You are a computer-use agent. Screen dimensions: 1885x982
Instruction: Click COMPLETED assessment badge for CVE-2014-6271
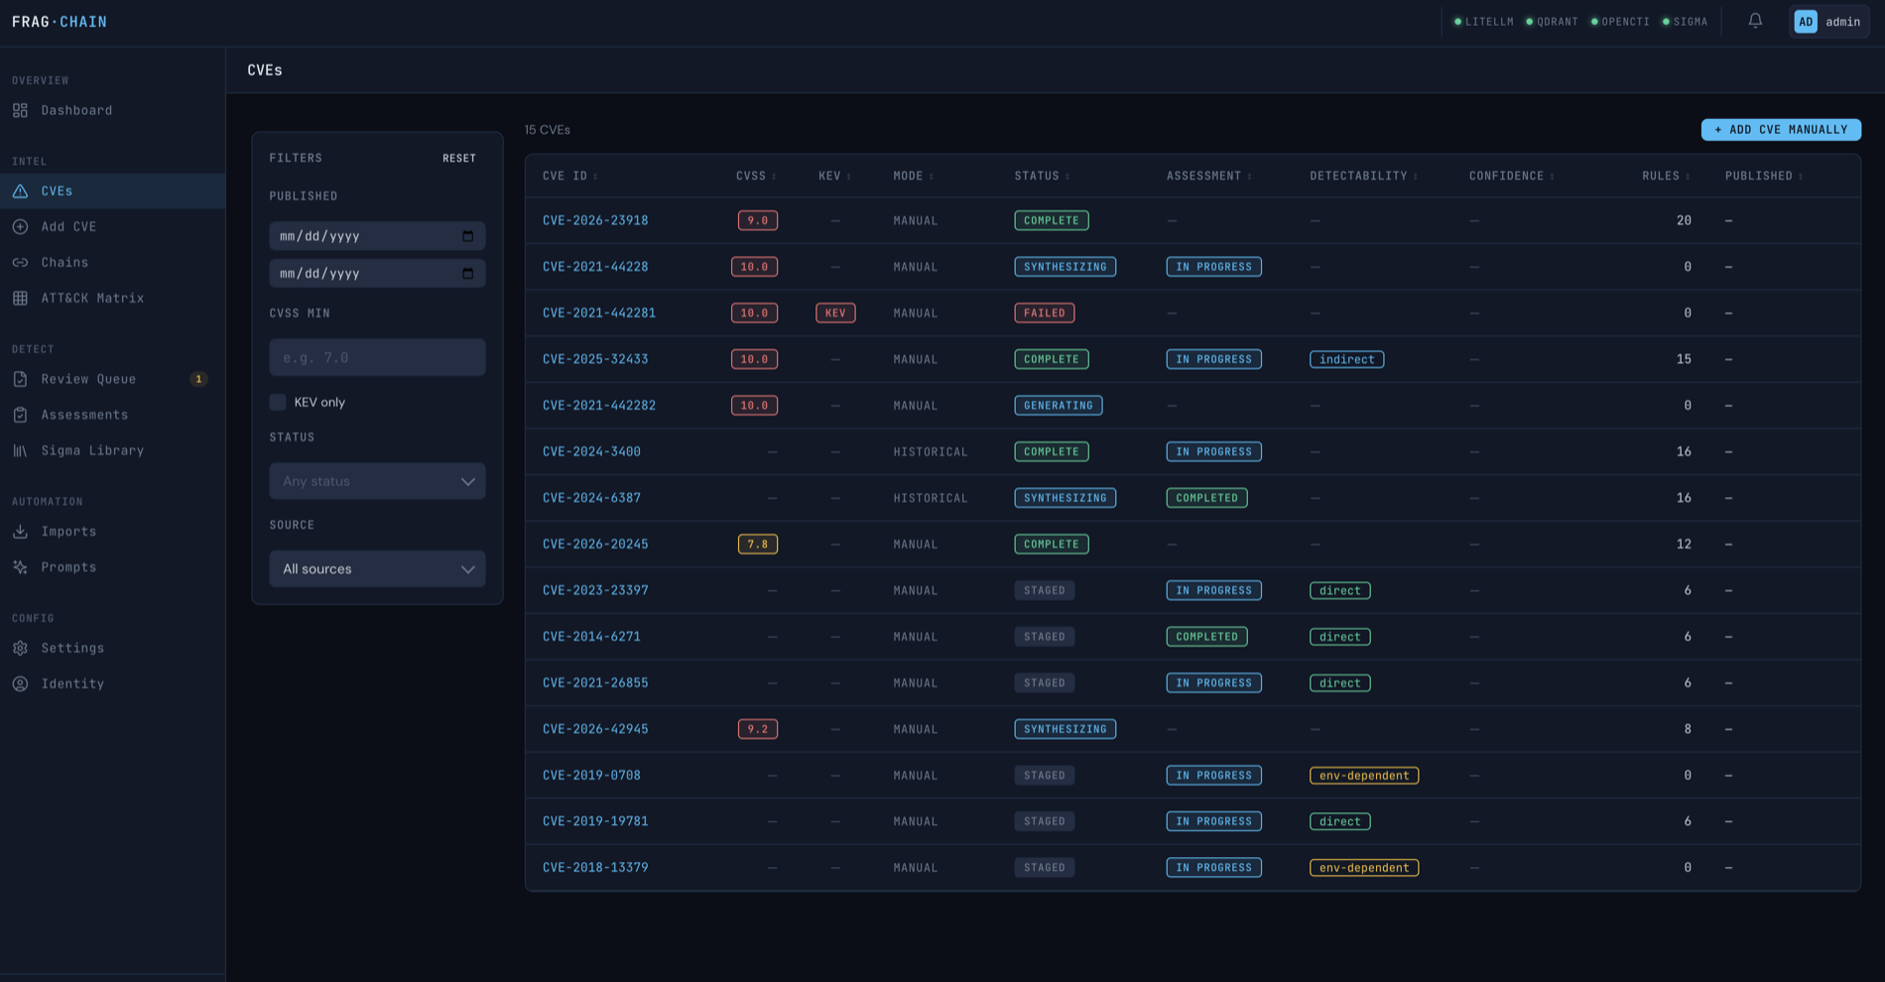point(1206,637)
